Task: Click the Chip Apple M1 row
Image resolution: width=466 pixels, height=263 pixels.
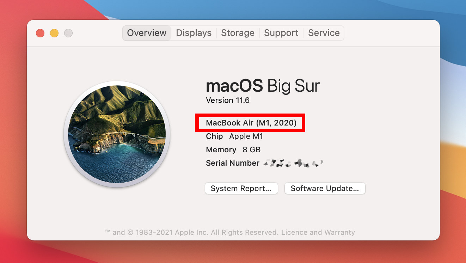Action: click(234, 136)
